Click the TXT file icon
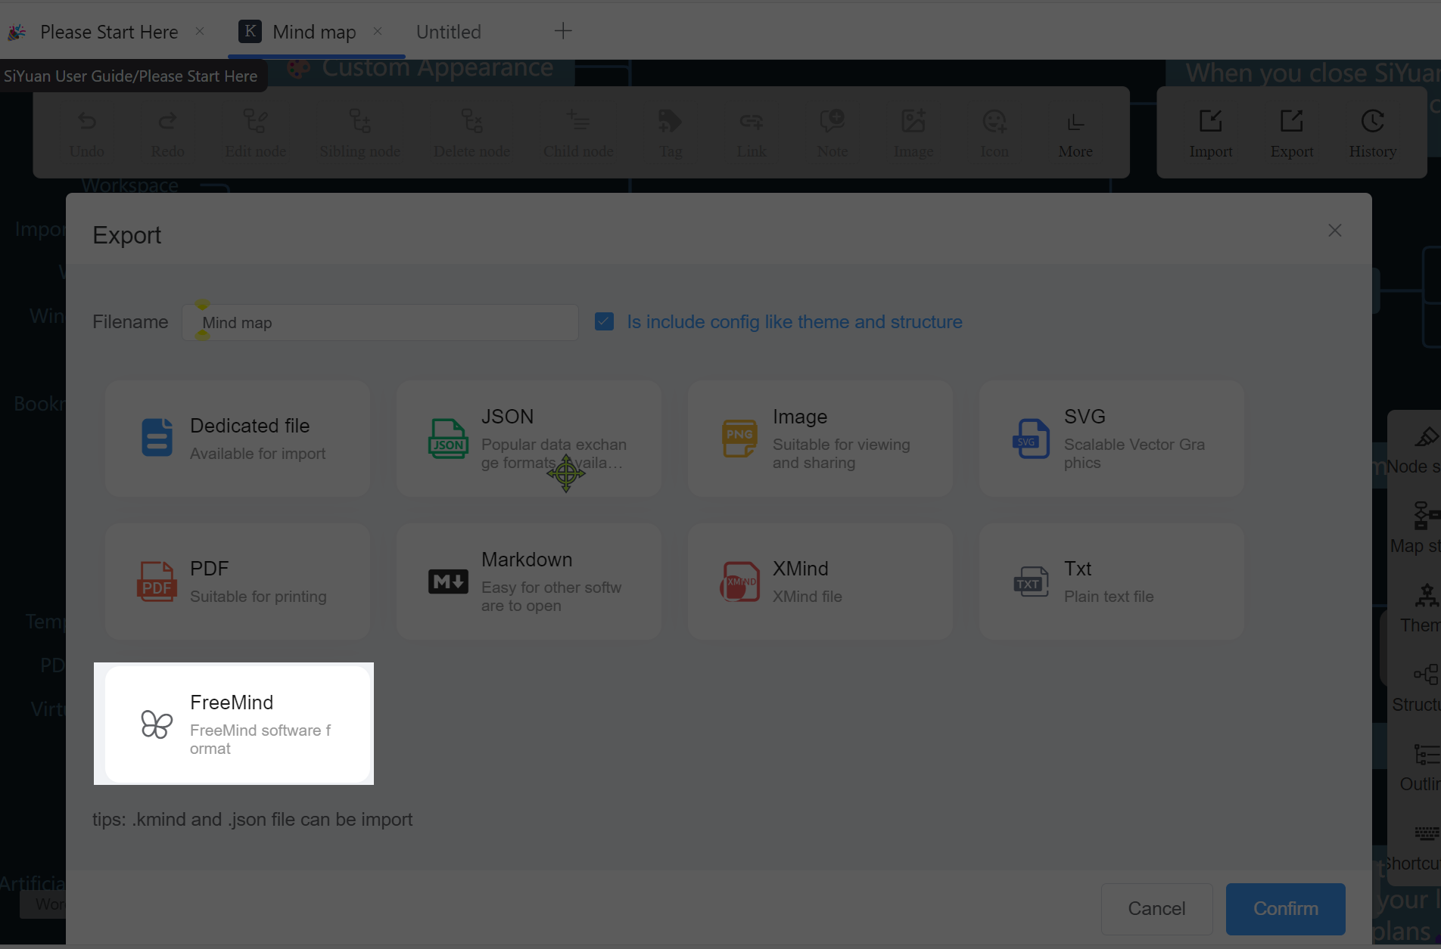 coord(1031,581)
